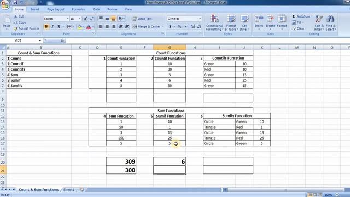Center text horizontally

[107, 26]
